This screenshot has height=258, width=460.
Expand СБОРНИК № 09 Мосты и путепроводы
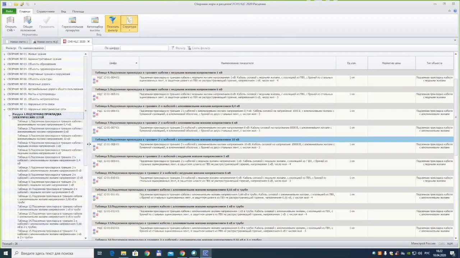(x=4, y=94)
